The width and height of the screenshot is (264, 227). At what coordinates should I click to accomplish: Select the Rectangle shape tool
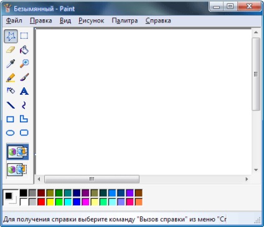click(x=11, y=119)
